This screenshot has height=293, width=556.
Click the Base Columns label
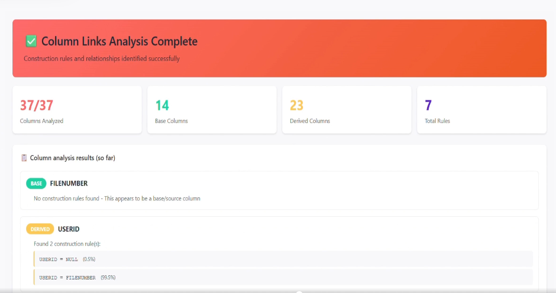(x=172, y=121)
